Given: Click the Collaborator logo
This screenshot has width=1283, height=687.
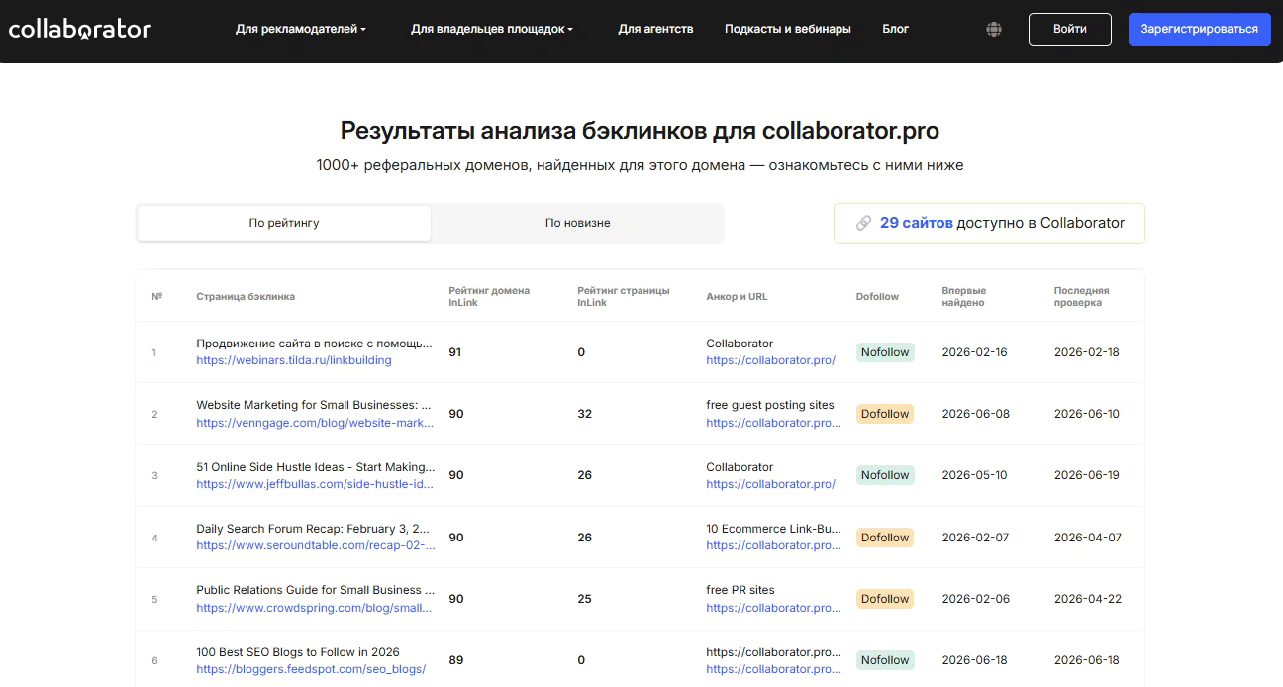Looking at the screenshot, I should pos(79,29).
